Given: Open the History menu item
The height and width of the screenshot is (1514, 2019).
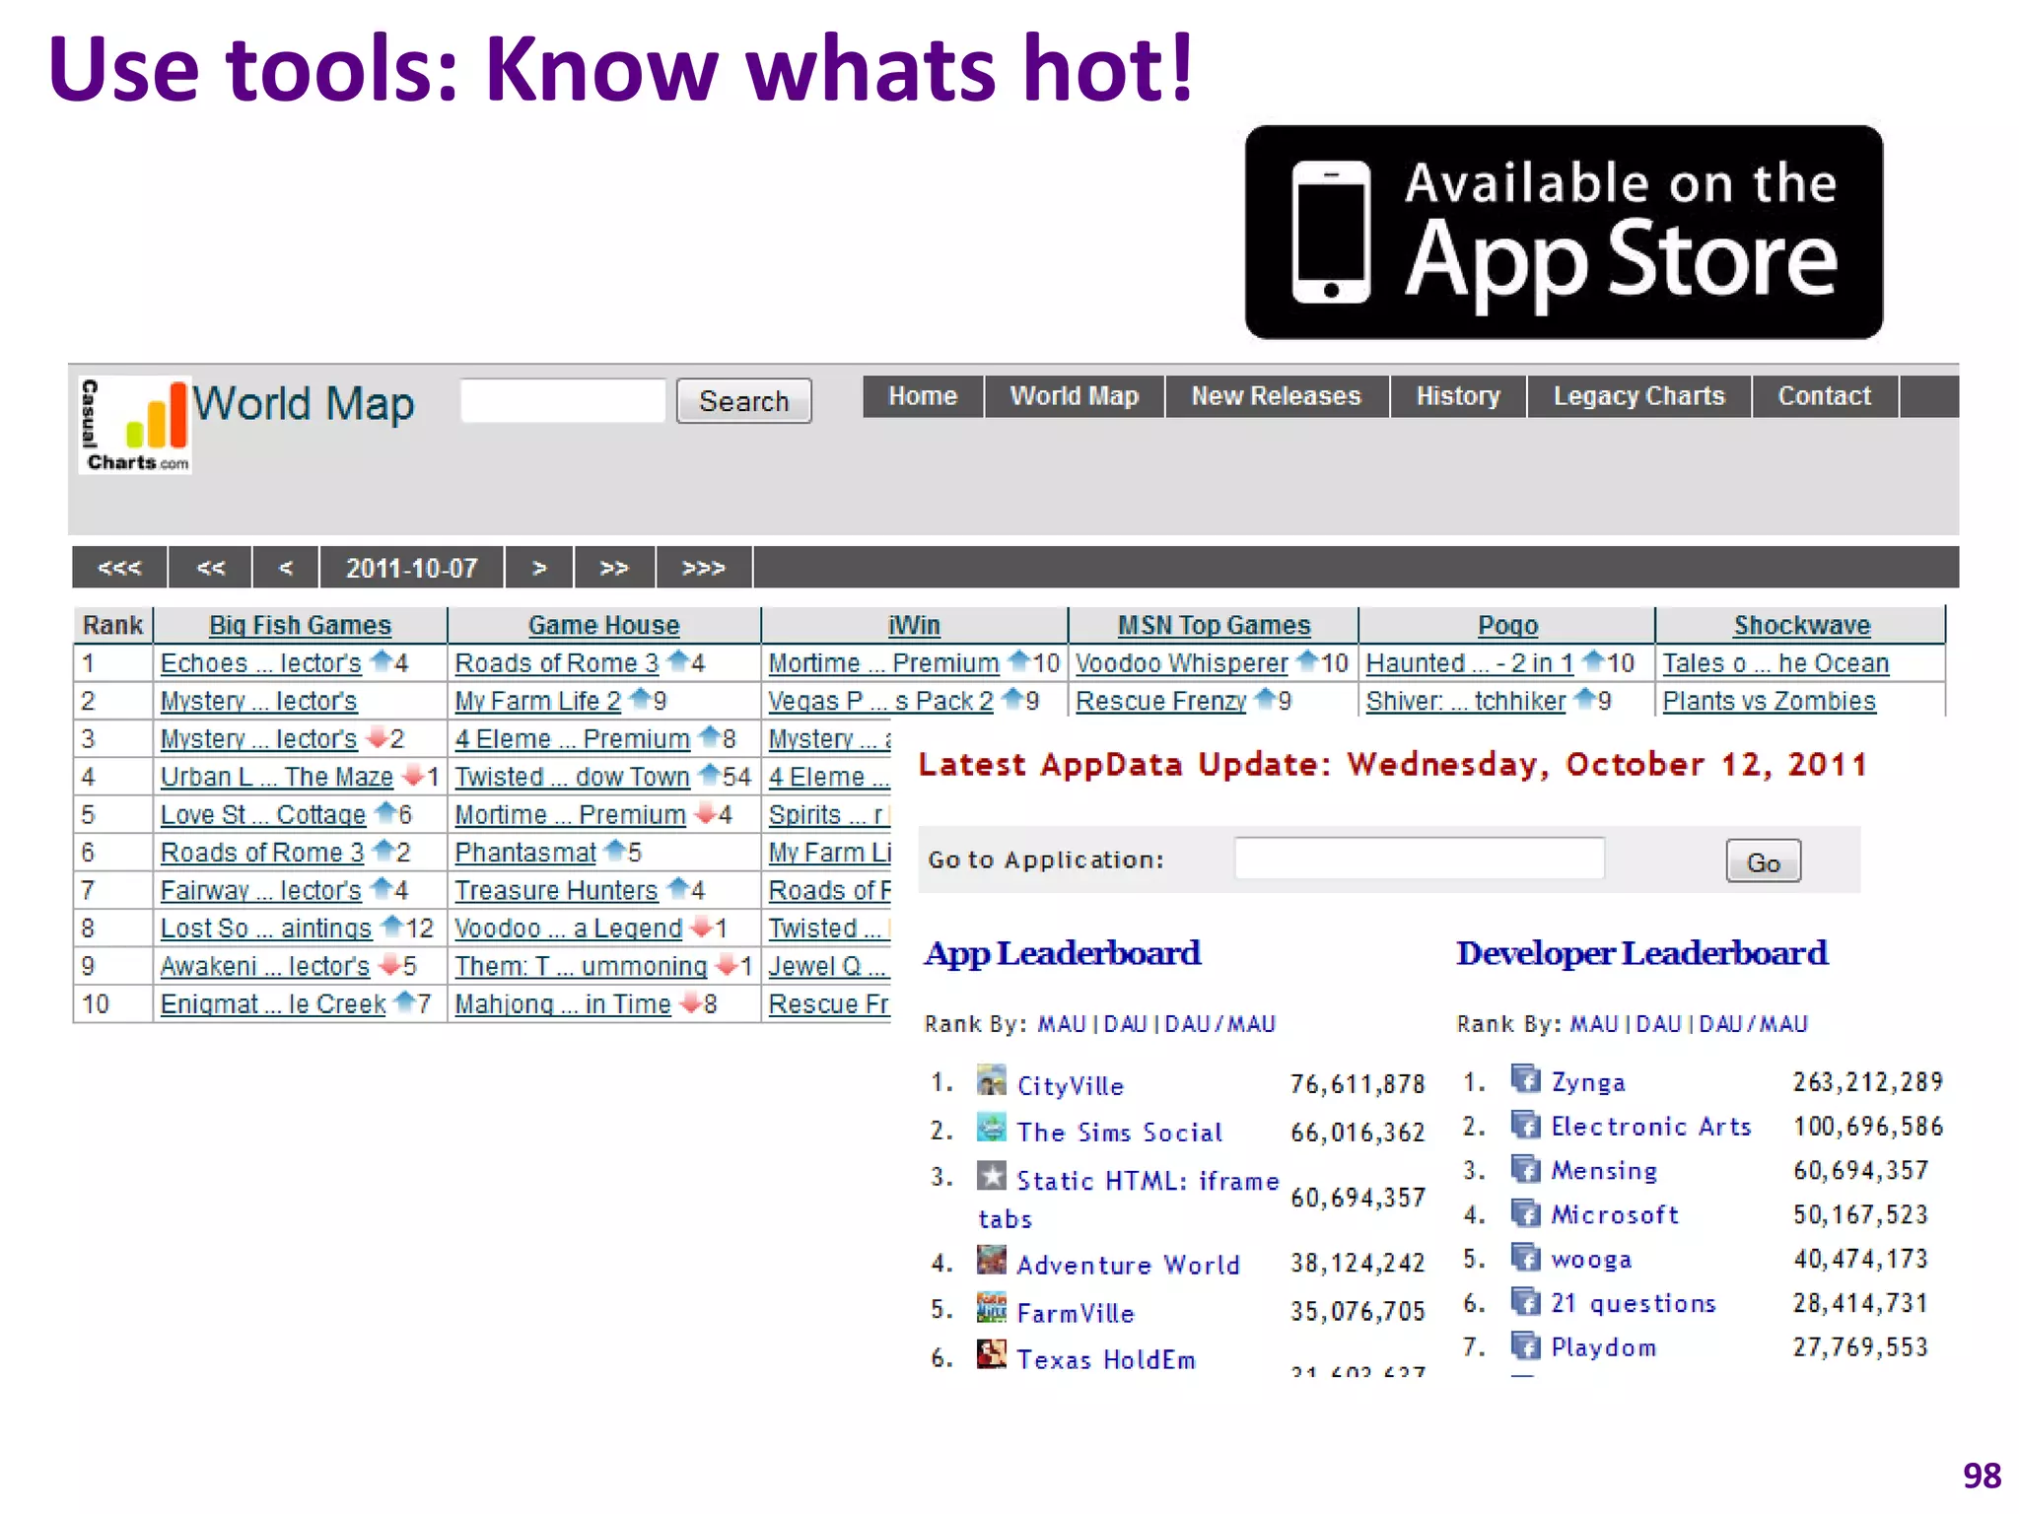Looking at the screenshot, I should [1458, 396].
